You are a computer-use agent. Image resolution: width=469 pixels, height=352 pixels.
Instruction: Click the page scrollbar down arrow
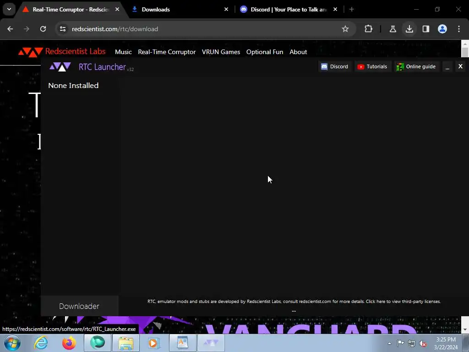point(465,330)
